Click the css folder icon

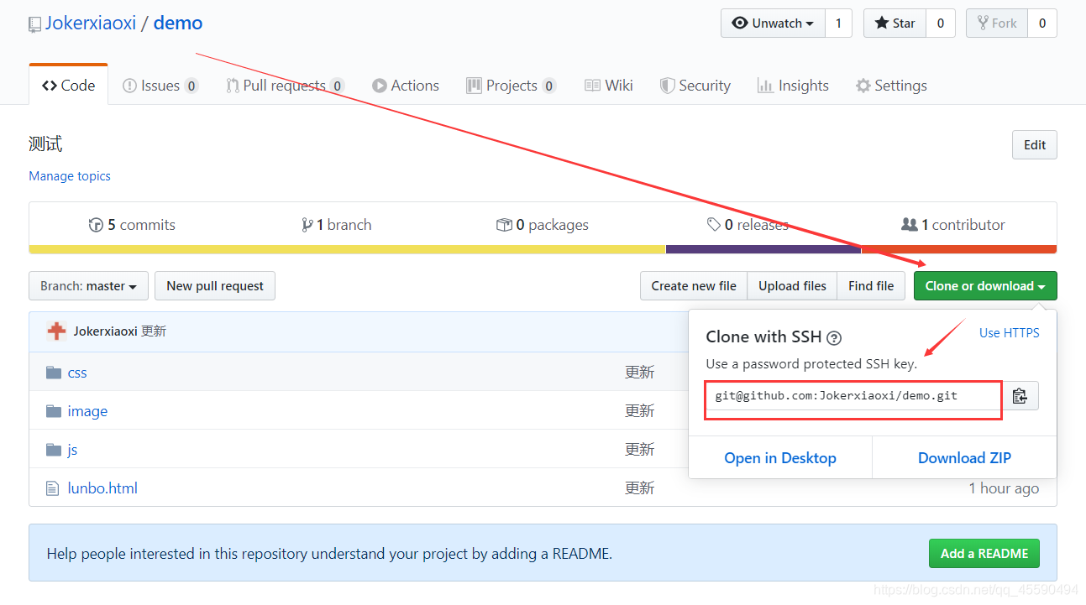pyautogui.click(x=54, y=373)
